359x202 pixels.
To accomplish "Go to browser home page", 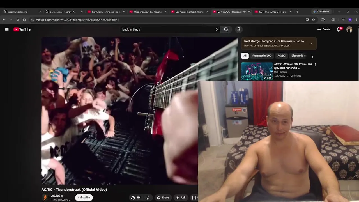I will [24, 20].
